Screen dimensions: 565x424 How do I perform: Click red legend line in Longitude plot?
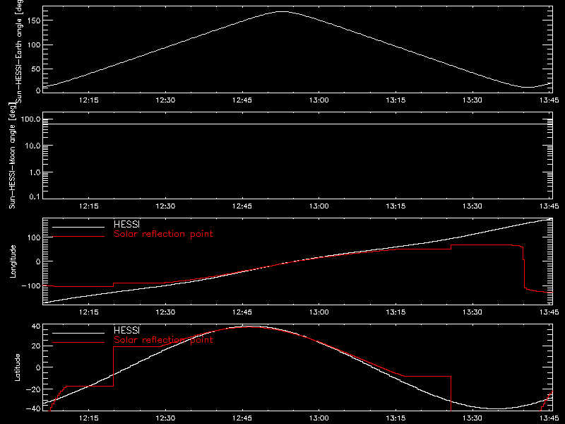click(x=78, y=237)
